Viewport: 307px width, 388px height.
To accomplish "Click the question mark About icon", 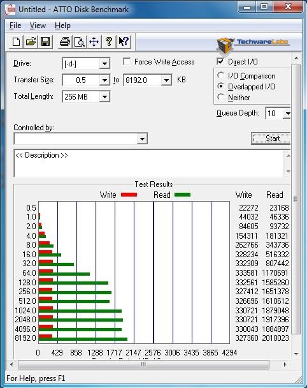I will pyautogui.click(x=109, y=41).
